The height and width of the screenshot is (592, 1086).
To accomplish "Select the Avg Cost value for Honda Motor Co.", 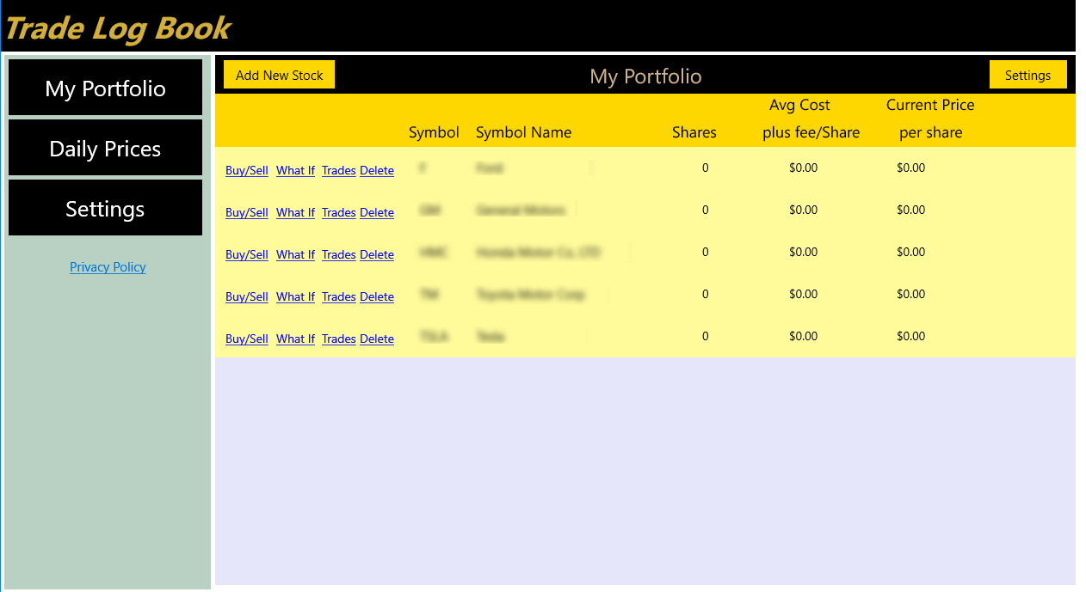I will [803, 252].
